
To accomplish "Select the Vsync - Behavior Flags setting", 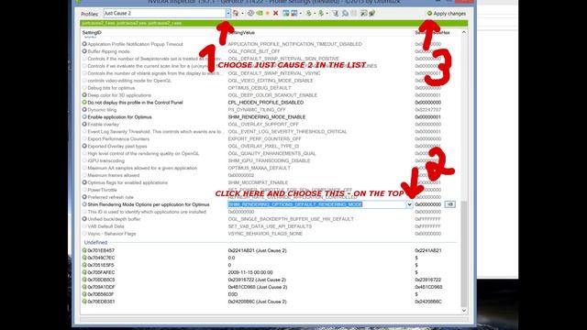I will click(x=112, y=234).
